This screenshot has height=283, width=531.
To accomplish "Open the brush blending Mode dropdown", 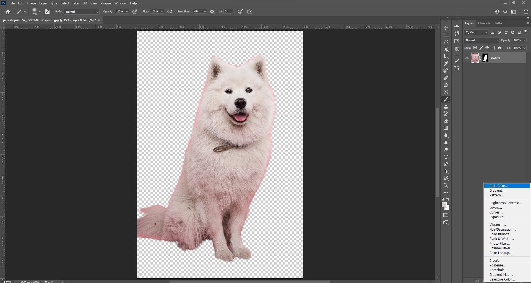I will click(82, 12).
